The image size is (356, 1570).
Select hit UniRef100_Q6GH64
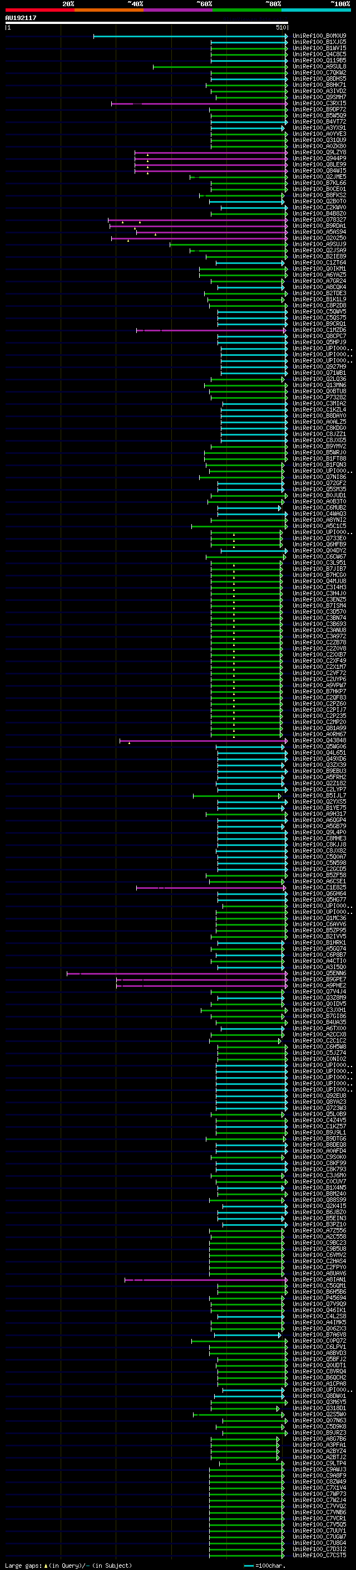pos(319,893)
